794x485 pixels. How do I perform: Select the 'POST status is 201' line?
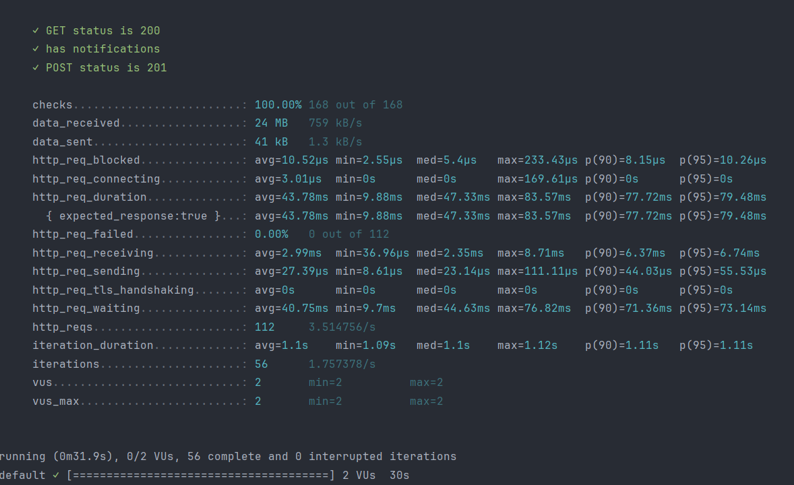point(99,68)
